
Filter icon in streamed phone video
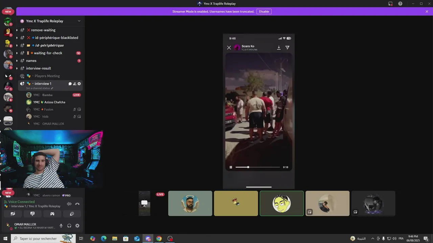pyautogui.click(x=287, y=48)
